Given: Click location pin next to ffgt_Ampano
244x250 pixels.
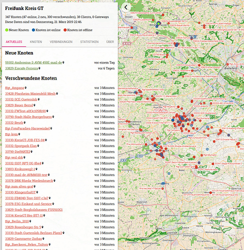Looking at the screenshot, I should pos(25,87).
